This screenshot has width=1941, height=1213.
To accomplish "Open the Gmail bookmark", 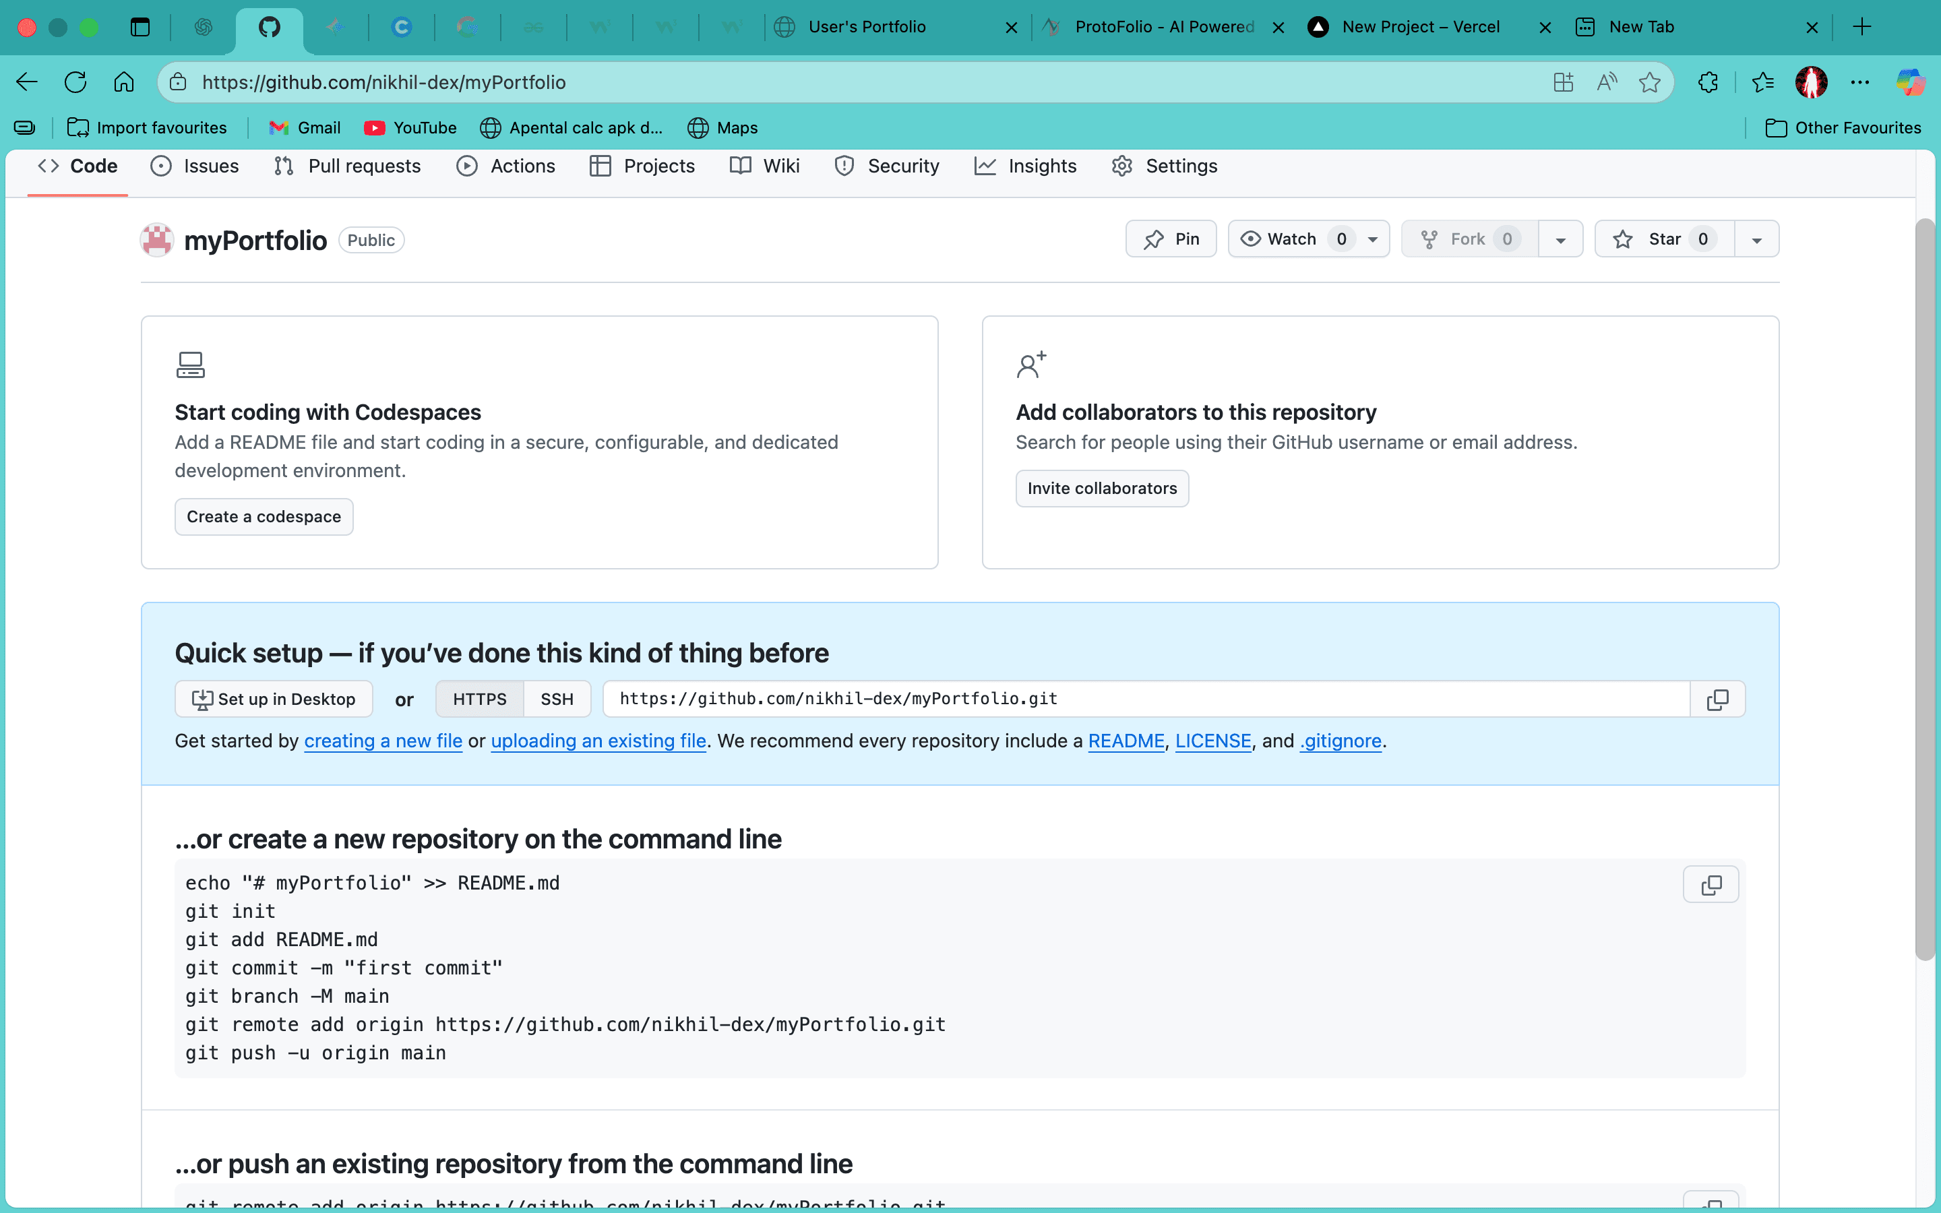I will pos(305,127).
